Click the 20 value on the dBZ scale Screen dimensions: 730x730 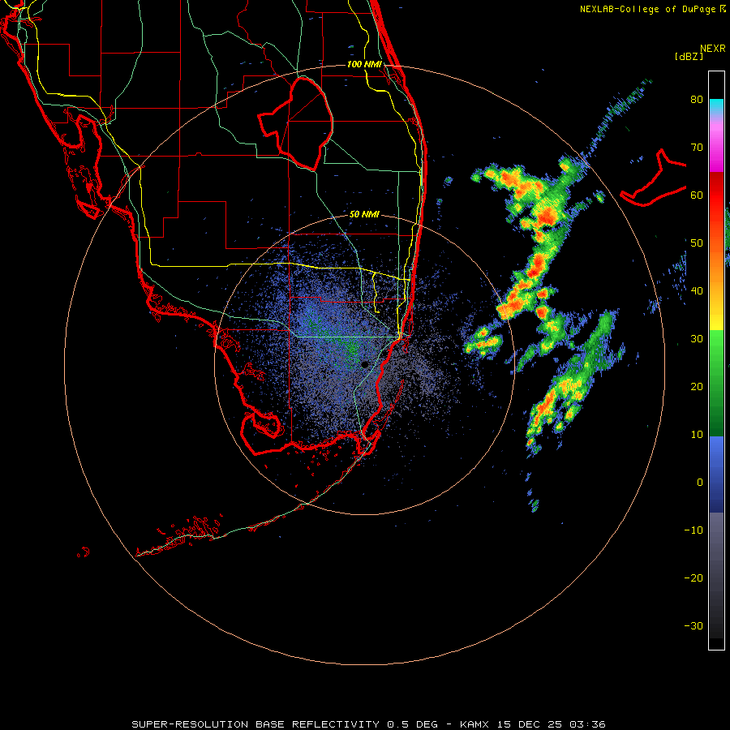(697, 387)
